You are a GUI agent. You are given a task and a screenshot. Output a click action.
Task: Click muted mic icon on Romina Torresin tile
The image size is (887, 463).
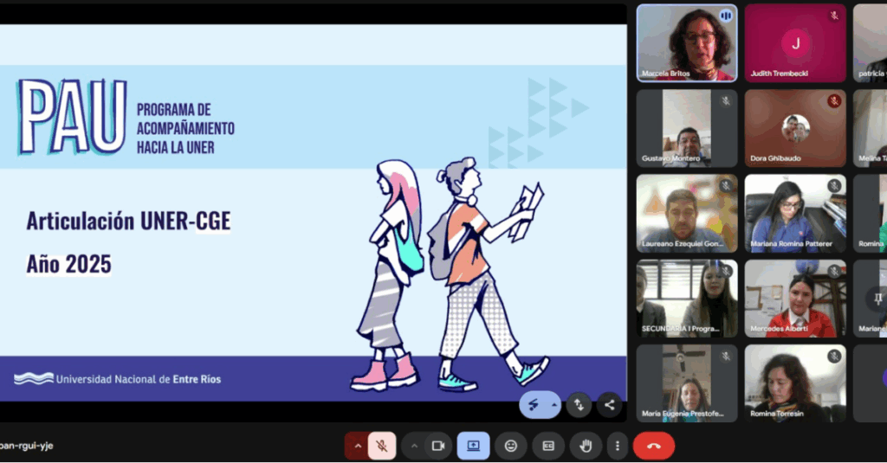click(x=834, y=357)
